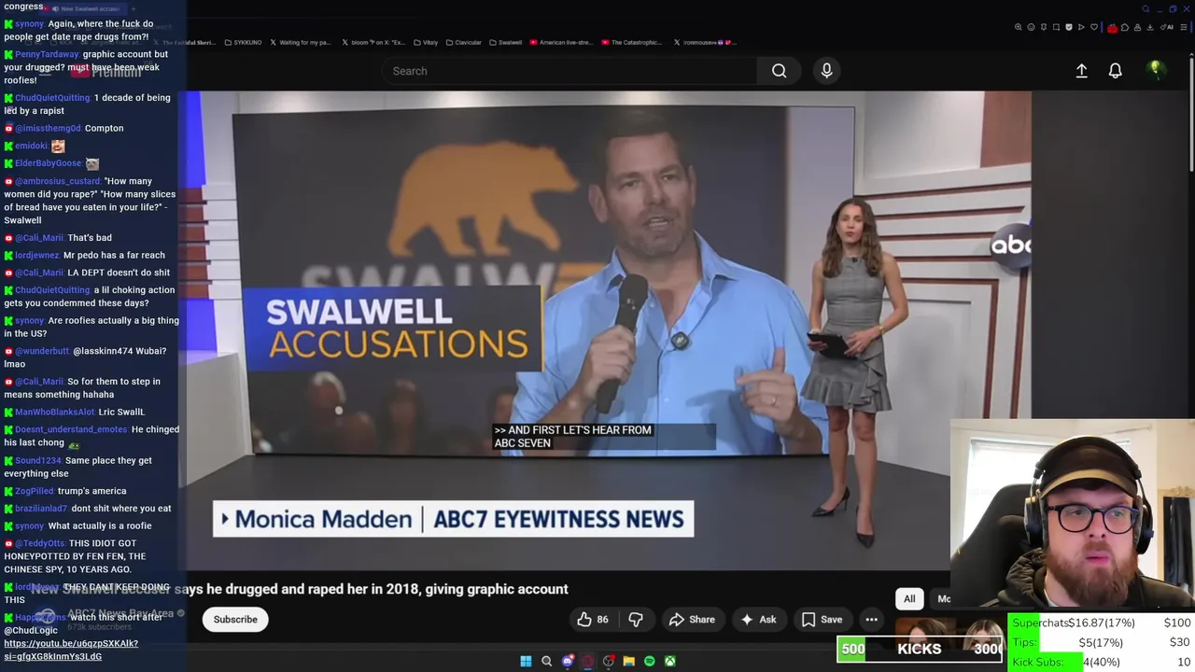This screenshot has width=1195, height=672.
Task: Open the YouTube notifications bell
Action: coord(1115,71)
